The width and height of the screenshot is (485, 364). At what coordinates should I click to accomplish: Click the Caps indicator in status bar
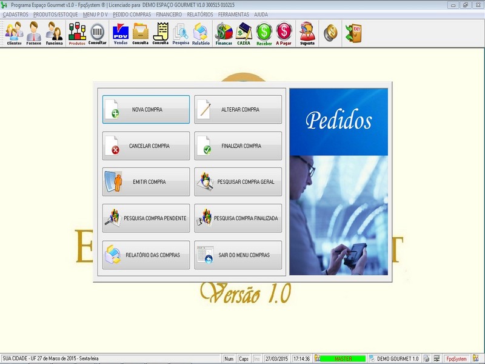[x=244, y=359]
